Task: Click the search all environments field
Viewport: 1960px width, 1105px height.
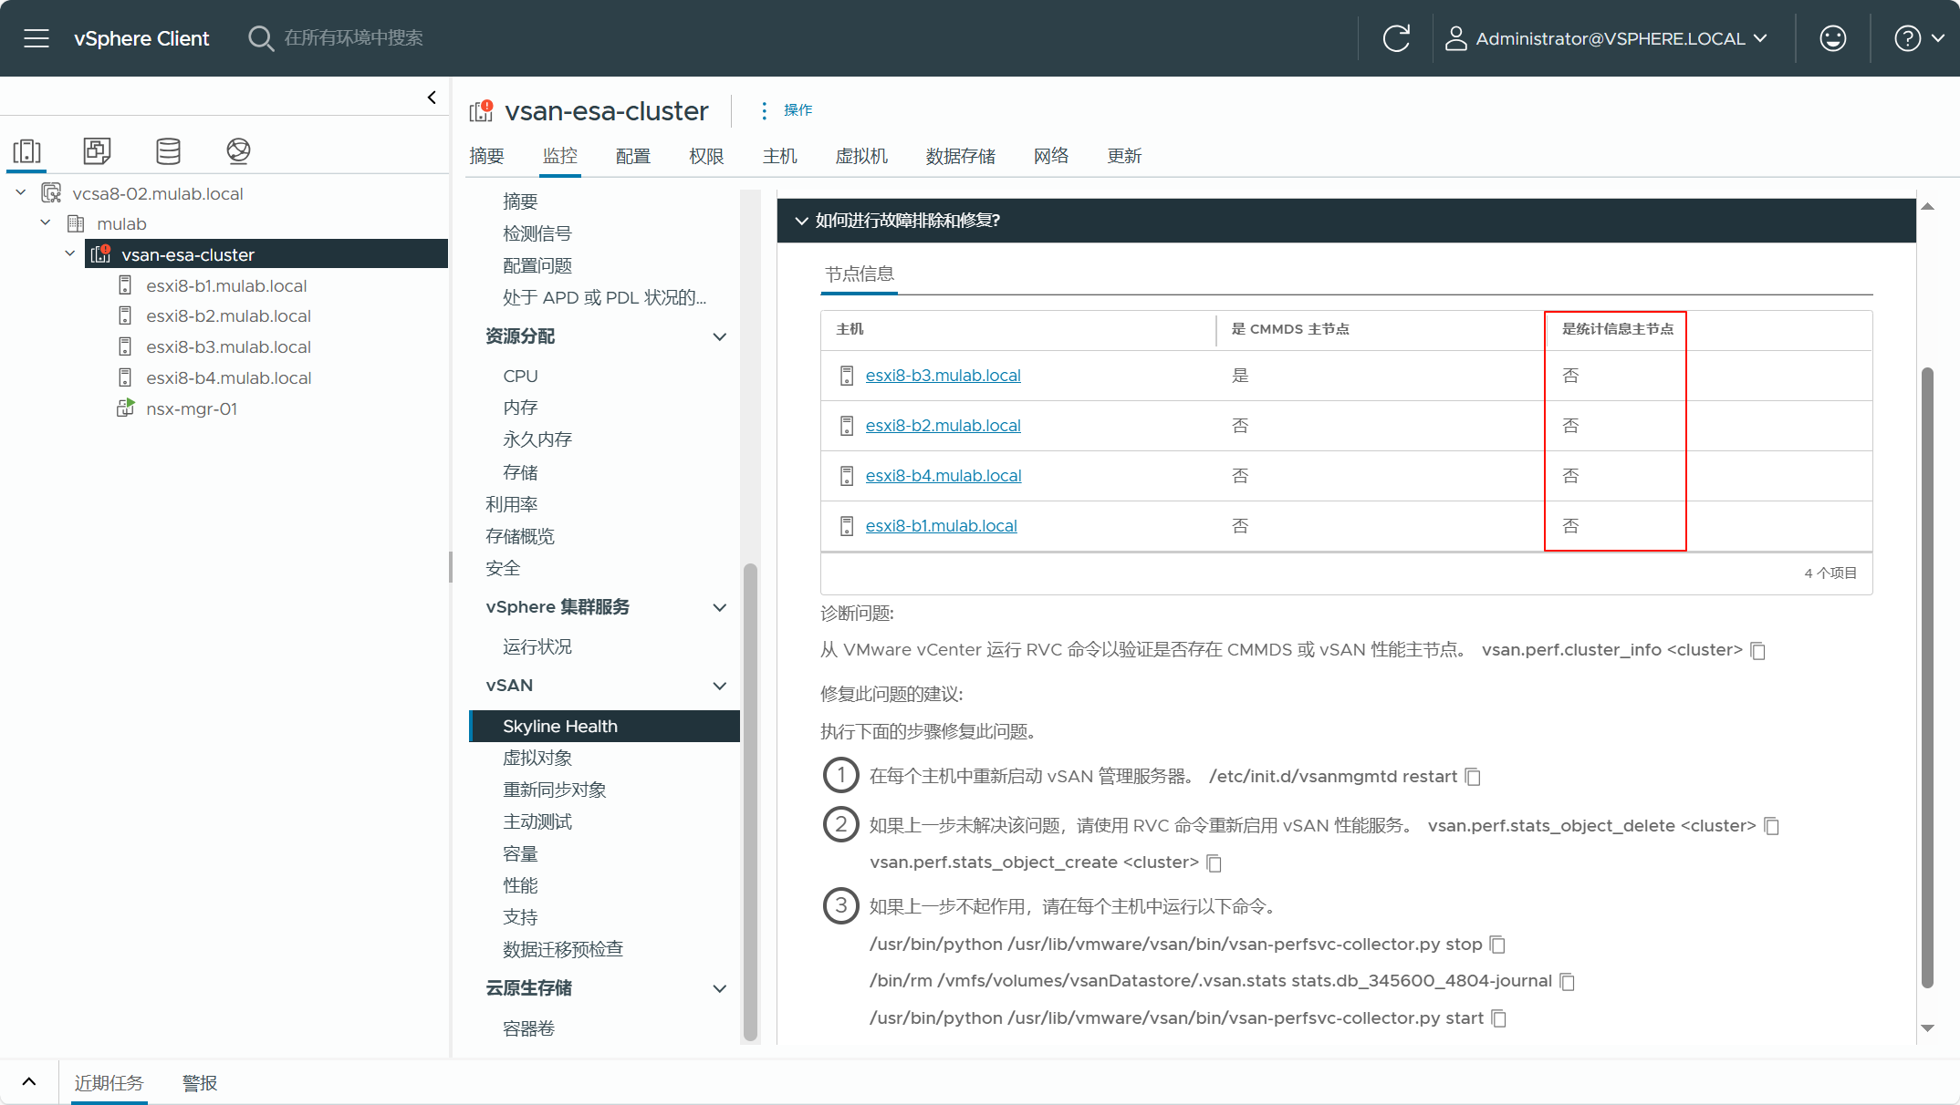Action: [x=354, y=38]
